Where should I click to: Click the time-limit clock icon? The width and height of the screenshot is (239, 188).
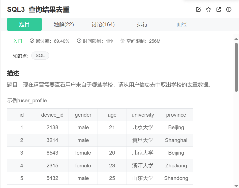click(x=79, y=41)
